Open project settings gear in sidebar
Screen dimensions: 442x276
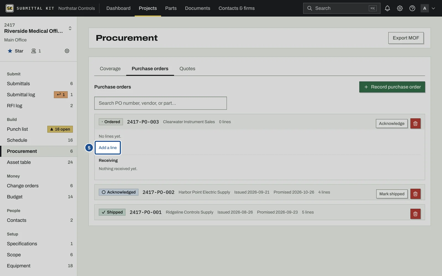click(x=67, y=51)
